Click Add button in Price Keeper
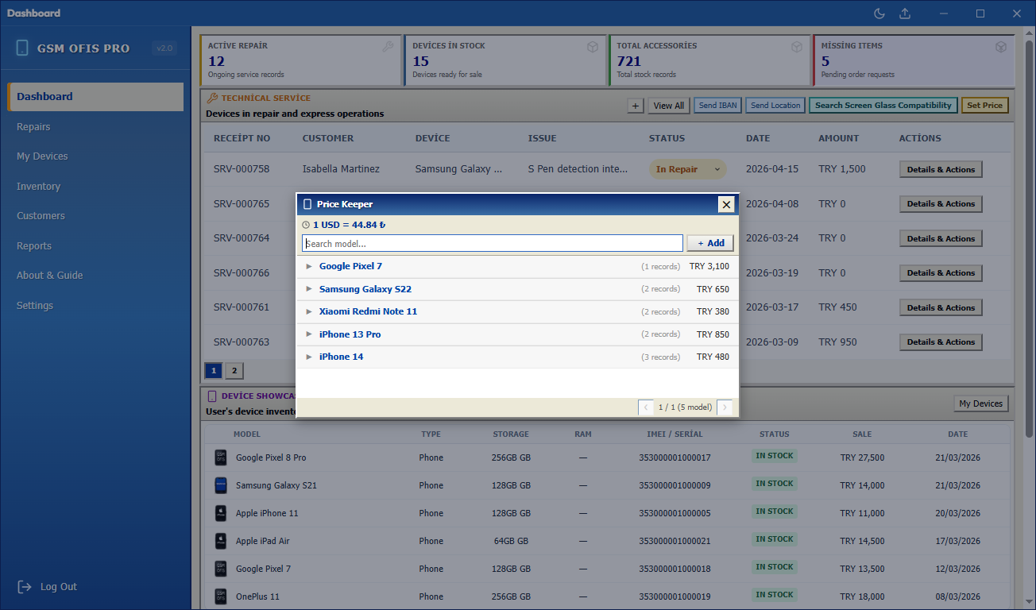The height and width of the screenshot is (610, 1036). pyautogui.click(x=710, y=243)
